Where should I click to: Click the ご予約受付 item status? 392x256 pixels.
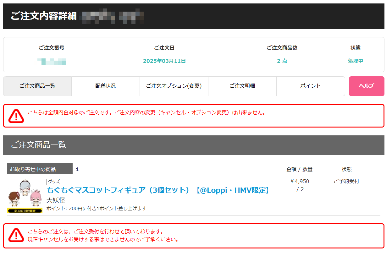point(346,181)
